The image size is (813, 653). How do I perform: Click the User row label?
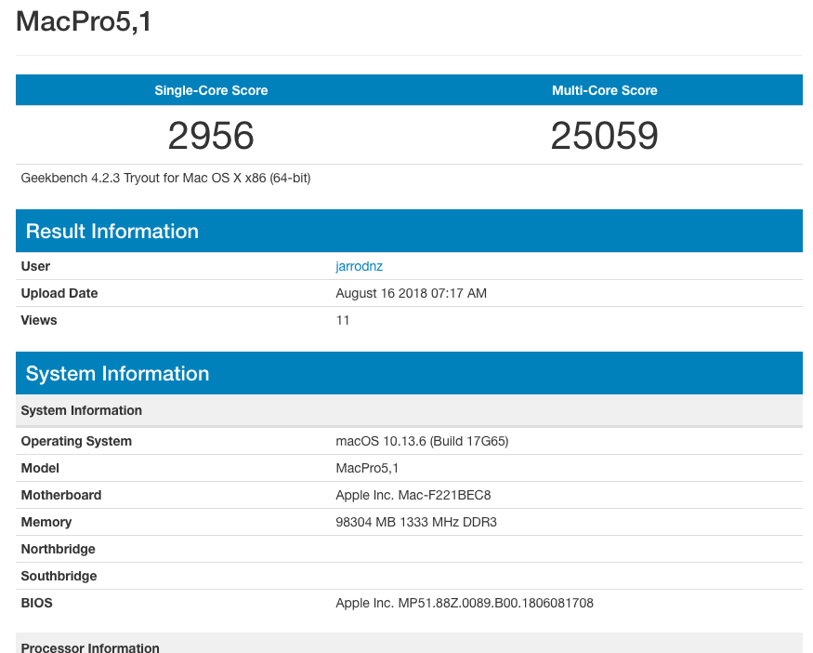35,266
